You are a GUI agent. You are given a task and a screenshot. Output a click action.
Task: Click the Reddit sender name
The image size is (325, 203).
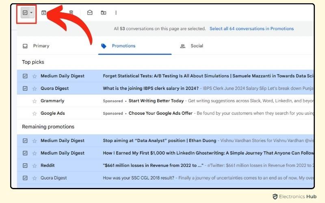pyautogui.click(x=48, y=166)
